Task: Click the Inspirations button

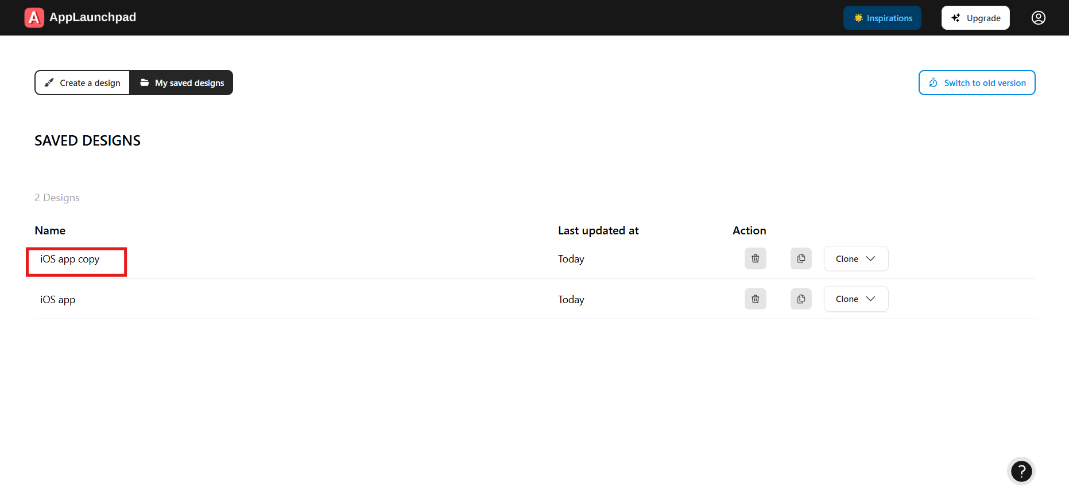Action: pyautogui.click(x=882, y=18)
